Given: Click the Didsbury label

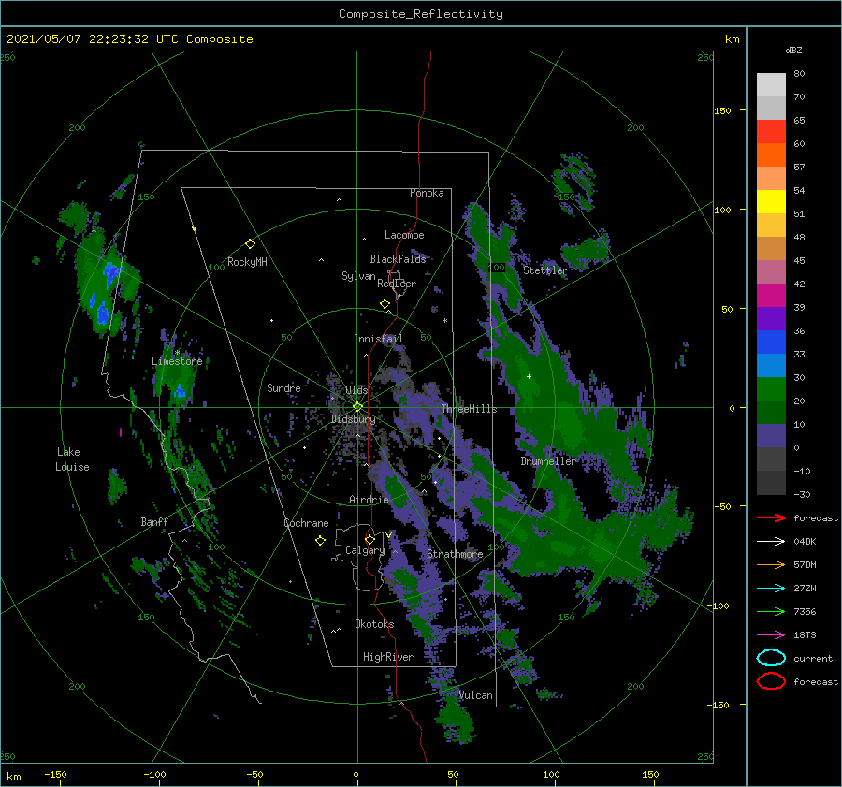Looking at the screenshot, I should 353,419.
